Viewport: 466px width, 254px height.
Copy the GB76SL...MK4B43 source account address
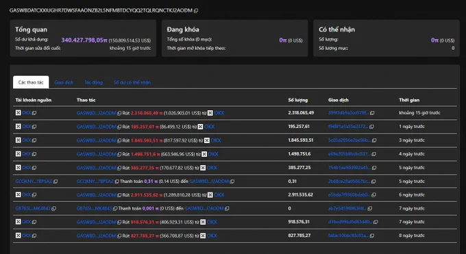coord(53,209)
